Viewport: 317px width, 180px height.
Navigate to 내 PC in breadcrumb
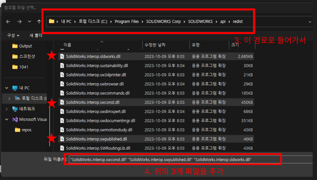click(x=66, y=21)
